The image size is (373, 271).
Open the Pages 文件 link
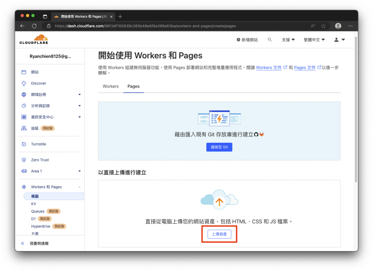305,68
